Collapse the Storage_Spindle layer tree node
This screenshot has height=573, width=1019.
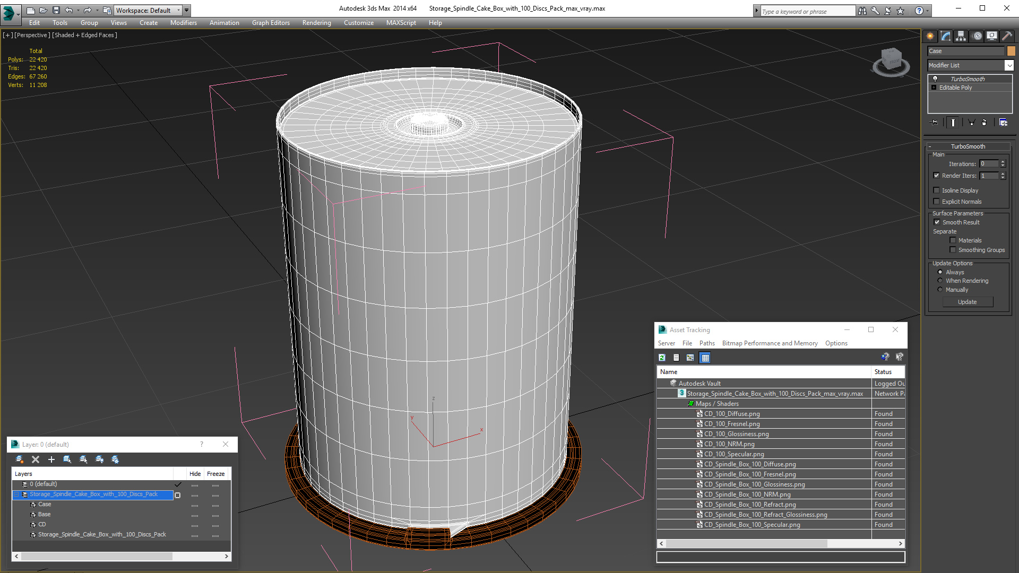[16, 494]
